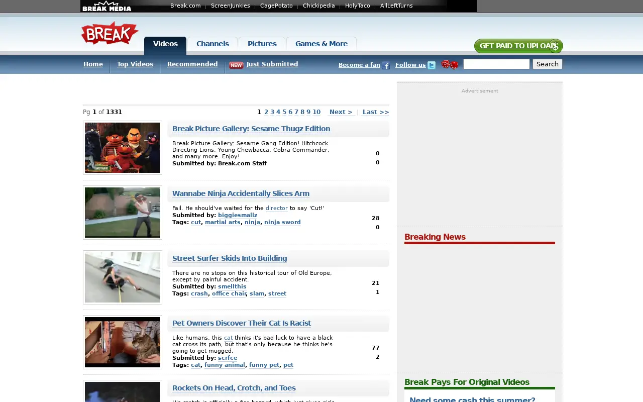Open the Channels tab

(x=212, y=44)
